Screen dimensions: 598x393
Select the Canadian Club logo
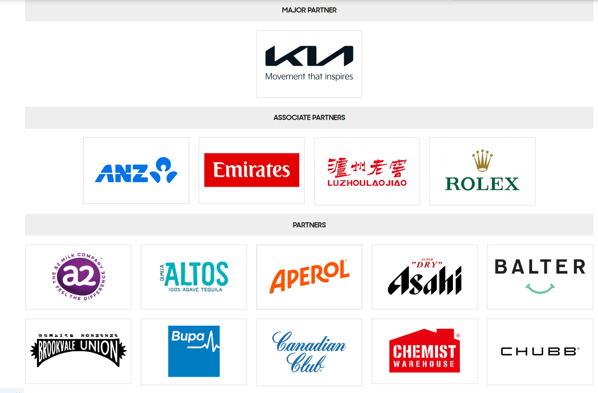click(x=309, y=353)
